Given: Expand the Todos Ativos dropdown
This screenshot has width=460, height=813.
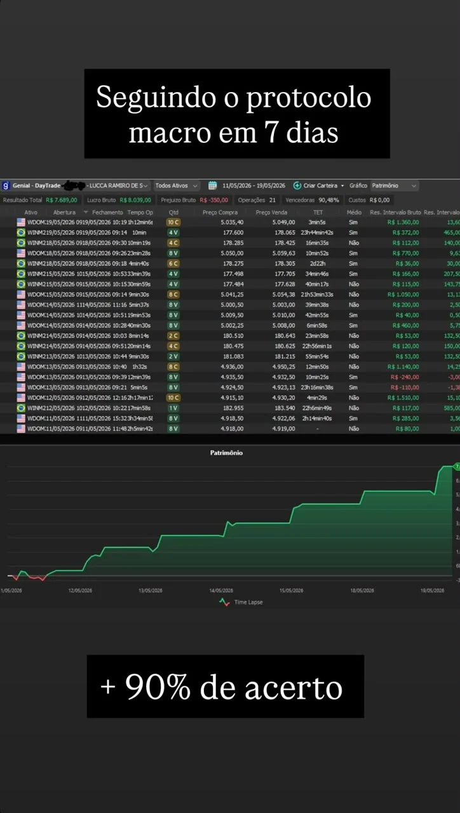Looking at the screenshot, I should 176,185.
